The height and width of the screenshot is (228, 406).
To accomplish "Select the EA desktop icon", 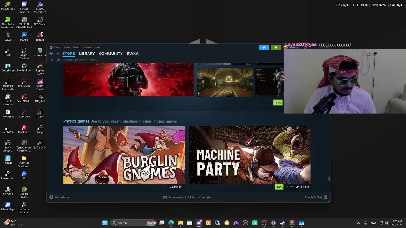I will tap(24, 176).
